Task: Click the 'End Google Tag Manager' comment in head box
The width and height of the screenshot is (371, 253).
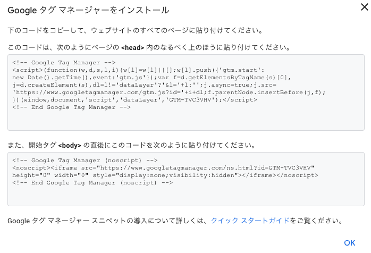Action: tap(71, 107)
